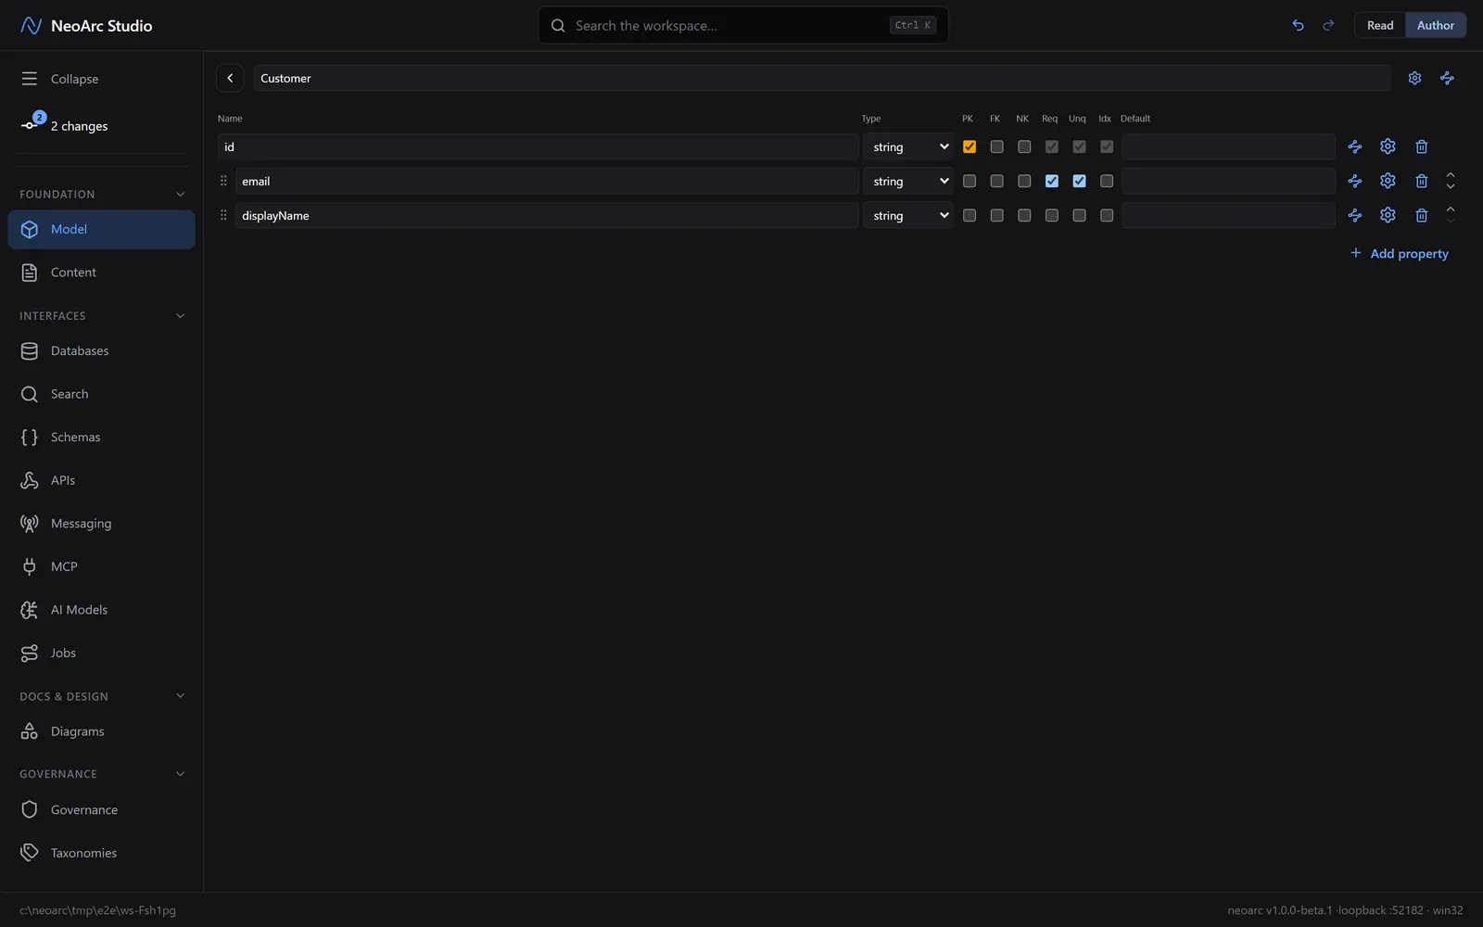Collapse the Governance section chevron
This screenshot has height=927, width=1483.
(x=181, y=773)
